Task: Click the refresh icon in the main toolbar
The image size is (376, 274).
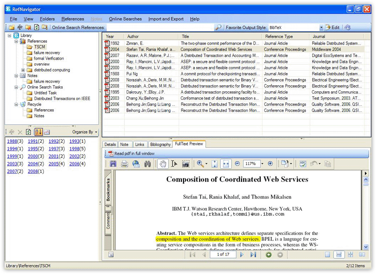Action: (x=36, y=28)
